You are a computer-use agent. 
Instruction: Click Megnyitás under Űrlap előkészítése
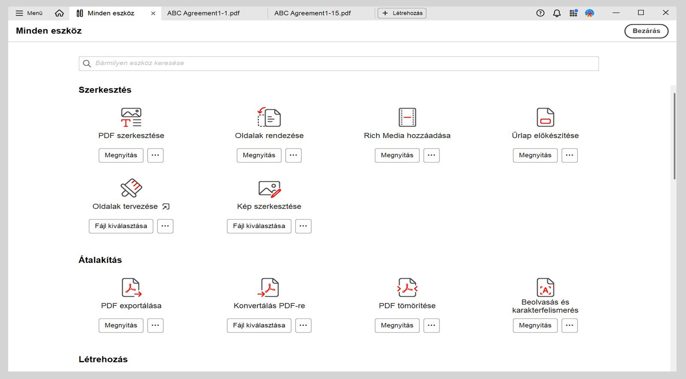pyautogui.click(x=535, y=155)
